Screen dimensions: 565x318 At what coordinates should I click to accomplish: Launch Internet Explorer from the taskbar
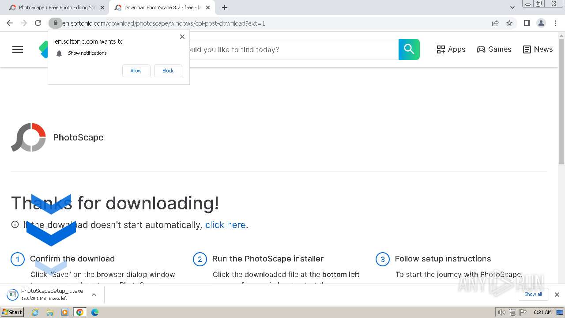pyautogui.click(x=35, y=312)
